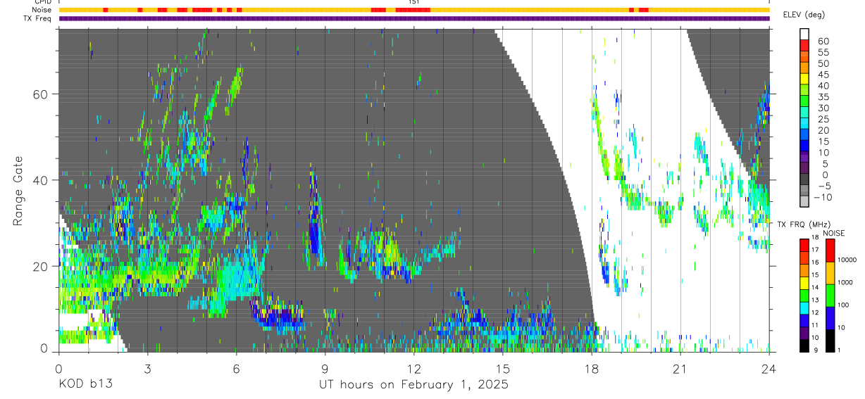The width and height of the screenshot is (865, 399).
Task: Click the '20' tick on Range Gate axis
Action: [x=41, y=266]
